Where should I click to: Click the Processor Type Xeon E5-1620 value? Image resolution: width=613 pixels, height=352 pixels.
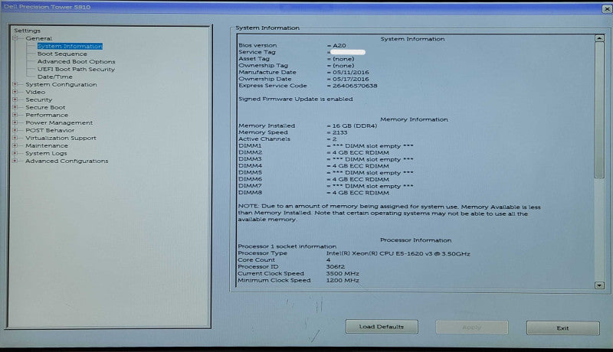(x=398, y=253)
